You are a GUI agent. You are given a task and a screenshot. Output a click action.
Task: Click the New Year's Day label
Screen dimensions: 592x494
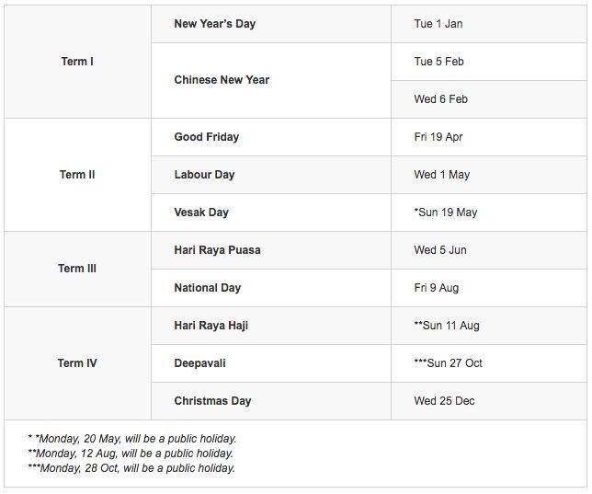214,24
